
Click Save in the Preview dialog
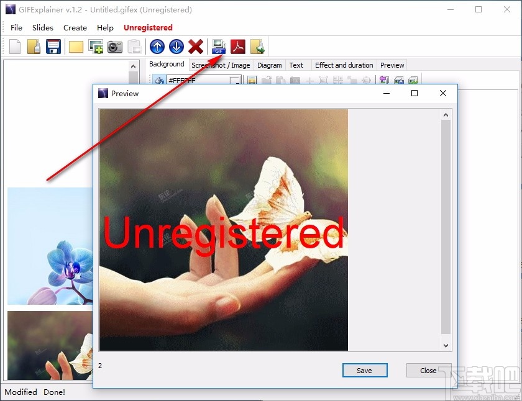pos(365,371)
